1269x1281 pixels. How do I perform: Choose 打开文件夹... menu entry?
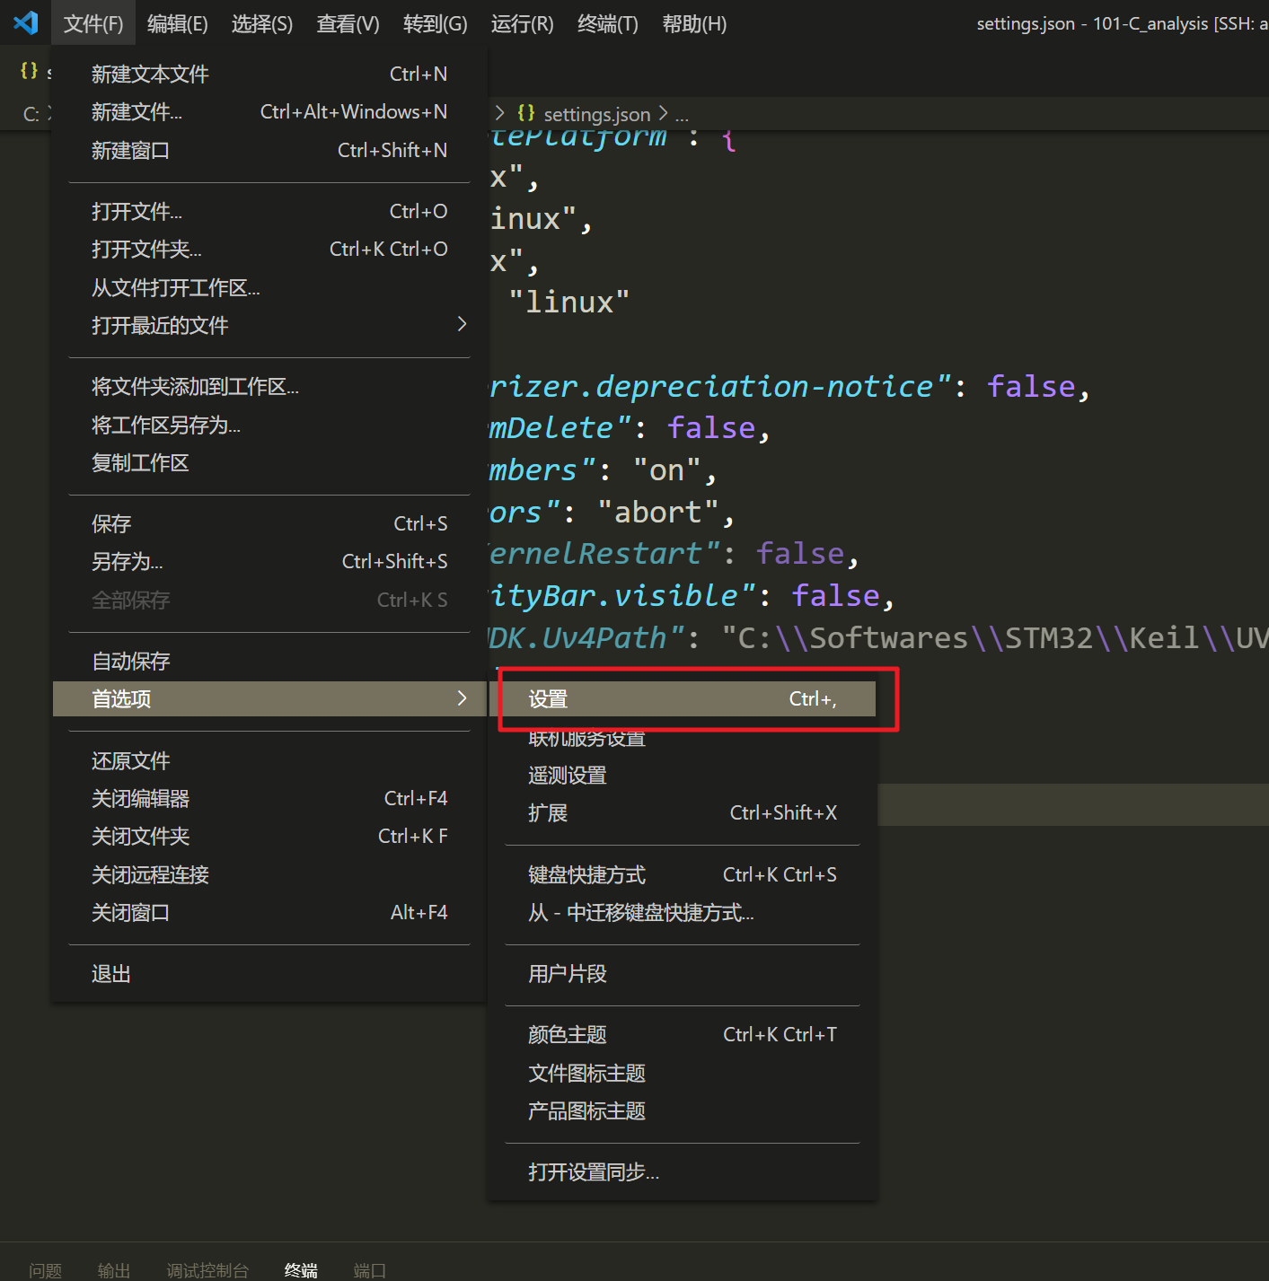click(269, 249)
